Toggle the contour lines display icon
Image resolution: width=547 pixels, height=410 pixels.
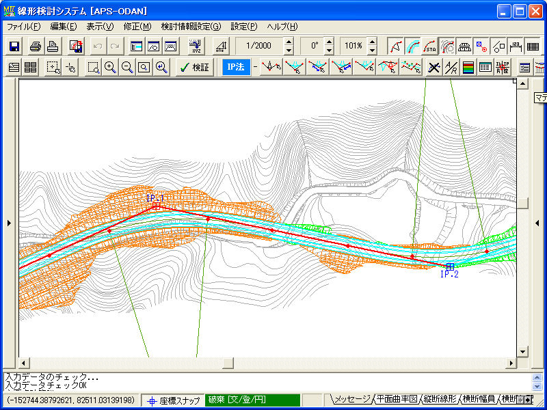point(447,46)
